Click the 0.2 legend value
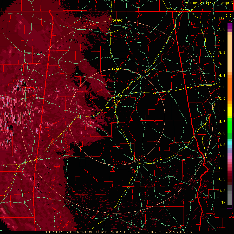This screenshot has height=234, width=234. pyautogui.click(x=222, y=168)
